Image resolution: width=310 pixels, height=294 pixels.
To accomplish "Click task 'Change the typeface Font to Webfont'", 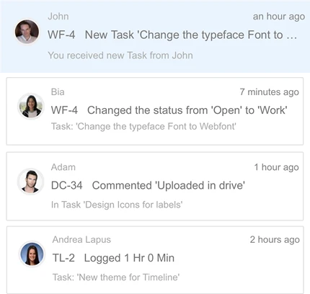I will (143, 126).
